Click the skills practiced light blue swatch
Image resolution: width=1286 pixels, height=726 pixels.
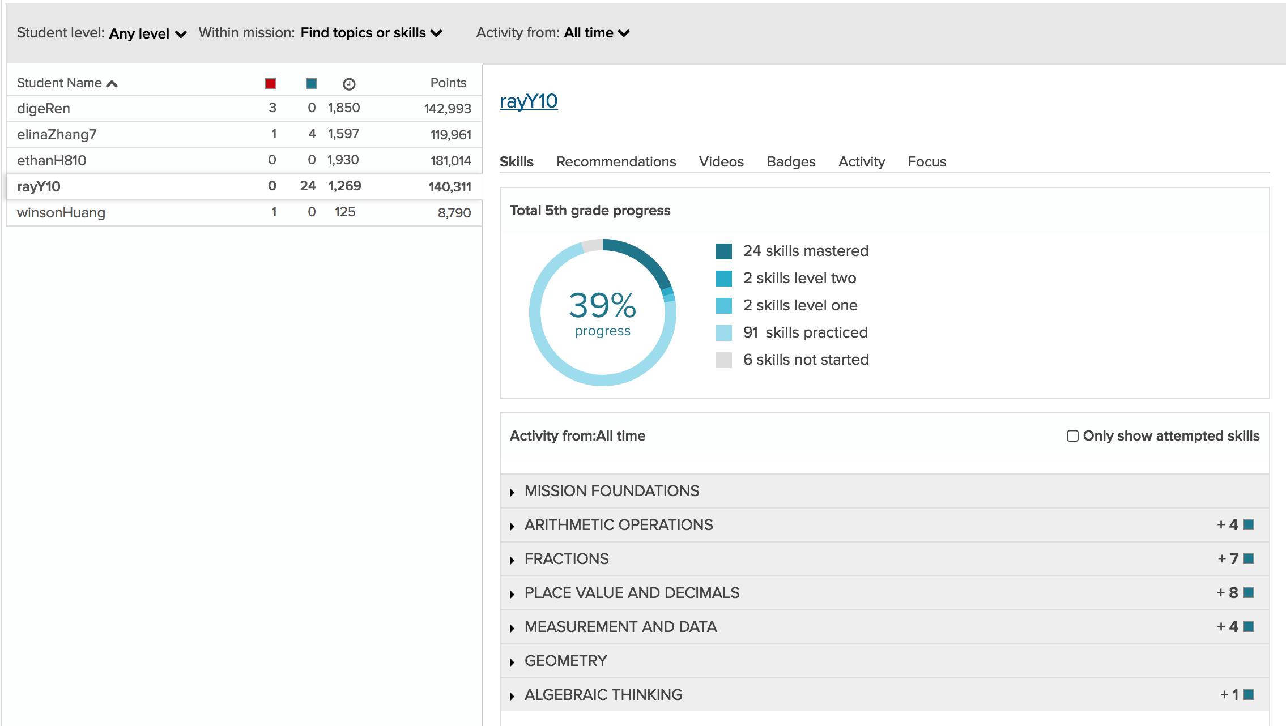pos(724,332)
